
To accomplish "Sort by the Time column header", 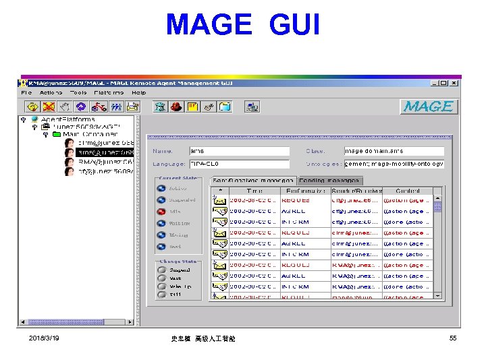I will click(254, 191).
